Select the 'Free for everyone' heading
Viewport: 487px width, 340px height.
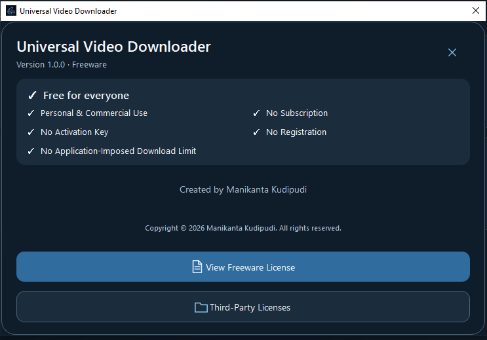[x=86, y=96]
